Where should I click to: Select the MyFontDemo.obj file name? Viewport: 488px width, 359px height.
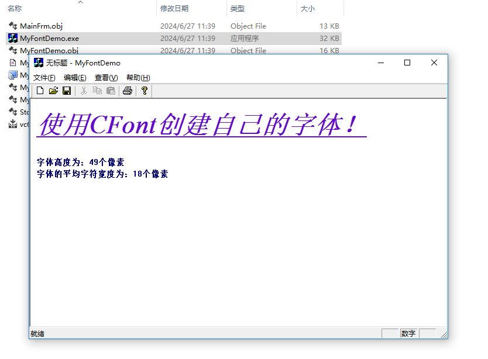pos(49,50)
